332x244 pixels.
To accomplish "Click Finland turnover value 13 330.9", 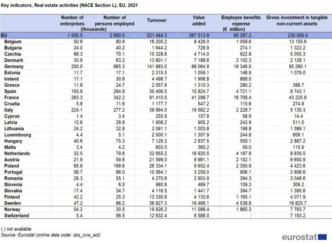I will (x=158, y=197).
